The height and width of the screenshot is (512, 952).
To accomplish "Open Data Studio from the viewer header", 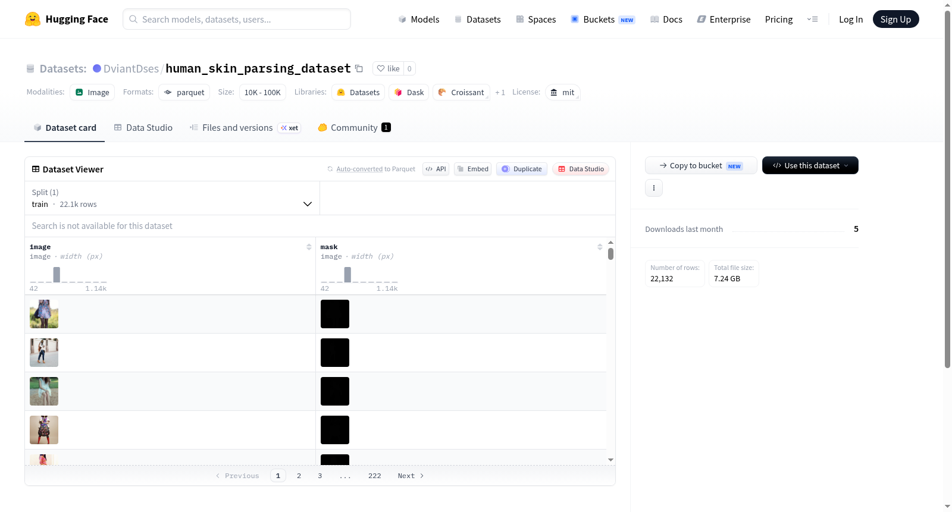I will click(x=581, y=169).
